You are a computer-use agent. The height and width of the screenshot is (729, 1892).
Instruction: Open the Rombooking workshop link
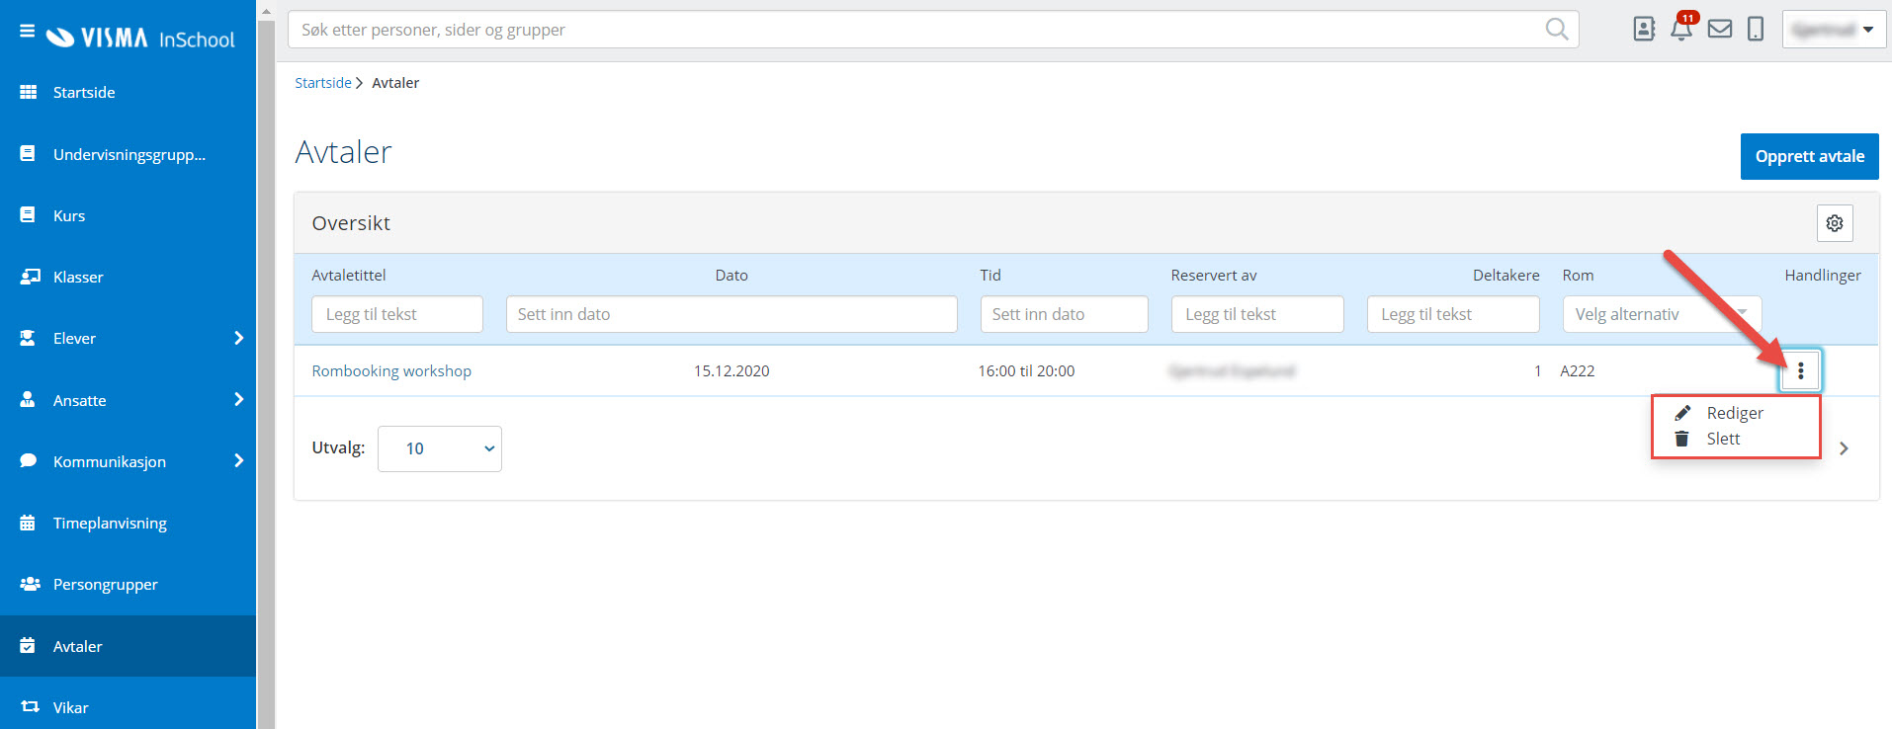[391, 370]
